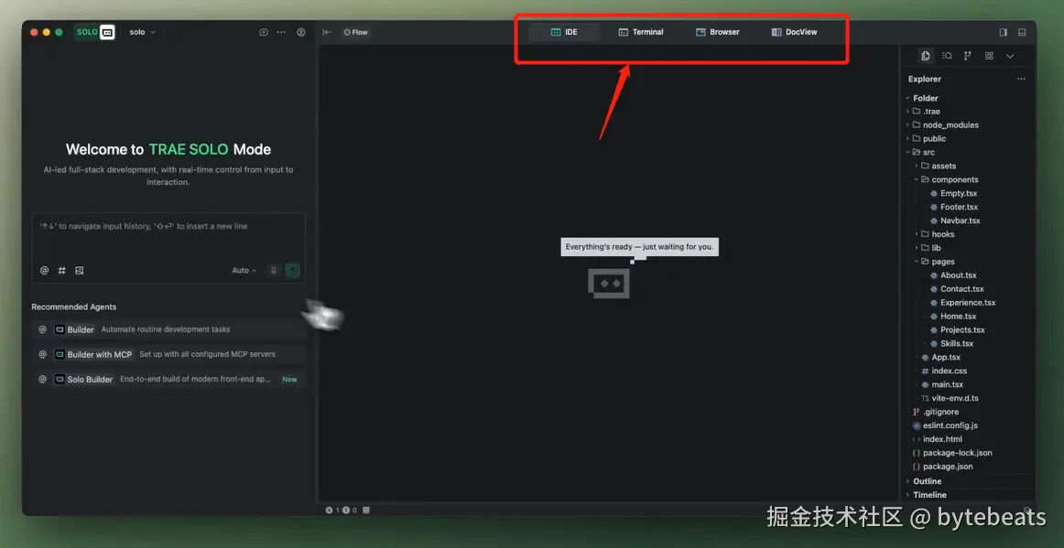Screen dimensions: 1064x548
Task: Select the Builder recommended agent
Action: 168,329
